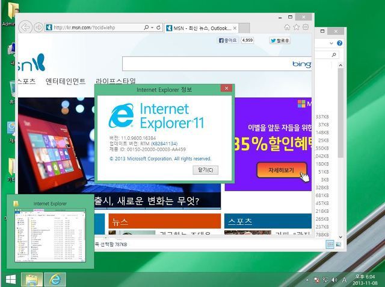
Task: Open the 스포츠 navigation menu item
Action: click(26, 81)
